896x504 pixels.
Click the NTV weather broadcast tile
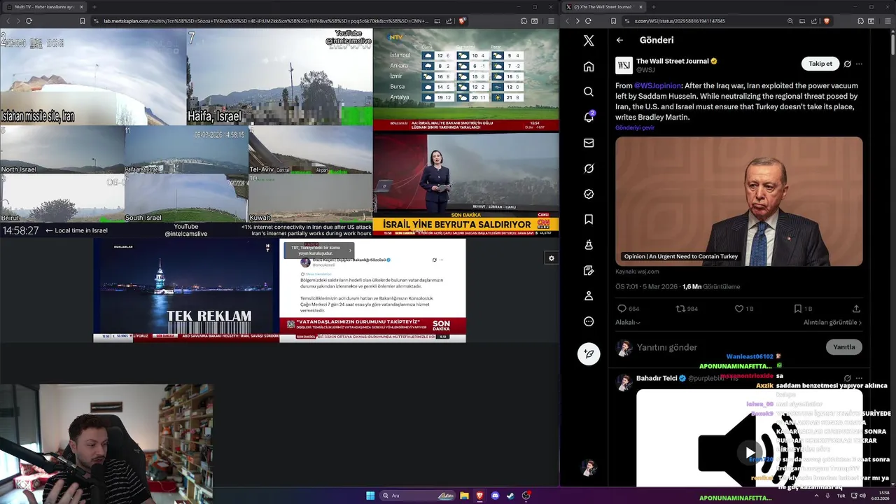point(466,80)
